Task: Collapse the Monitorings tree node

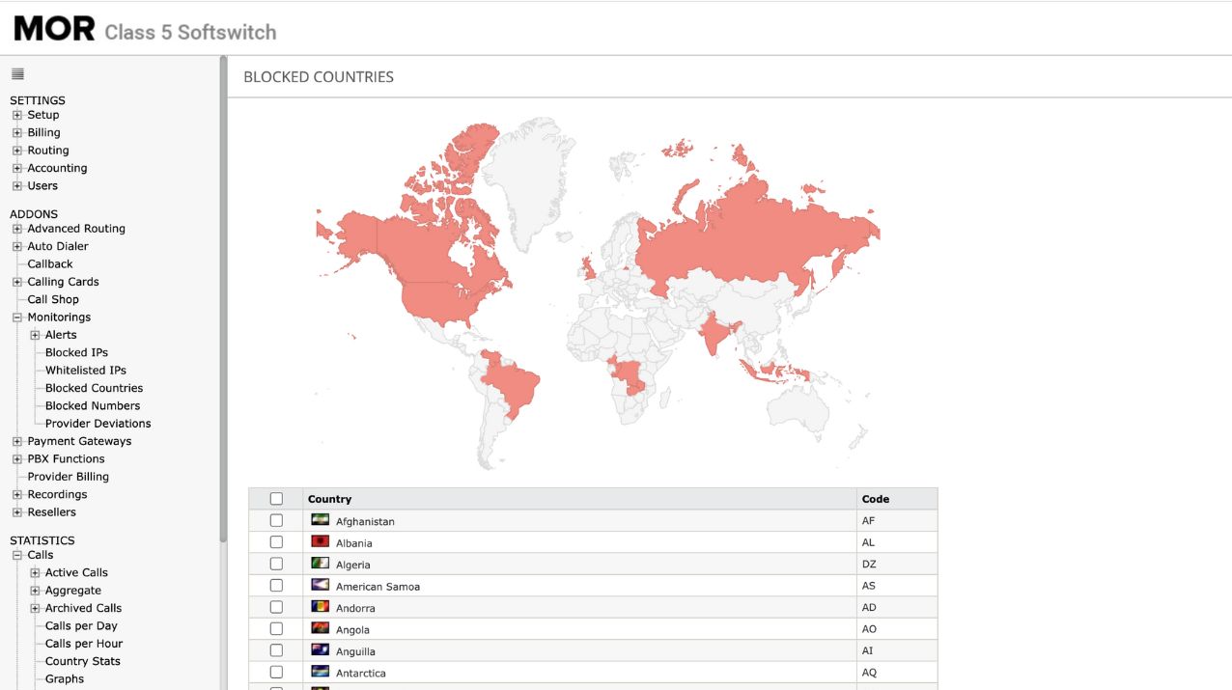Action: pos(17,317)
